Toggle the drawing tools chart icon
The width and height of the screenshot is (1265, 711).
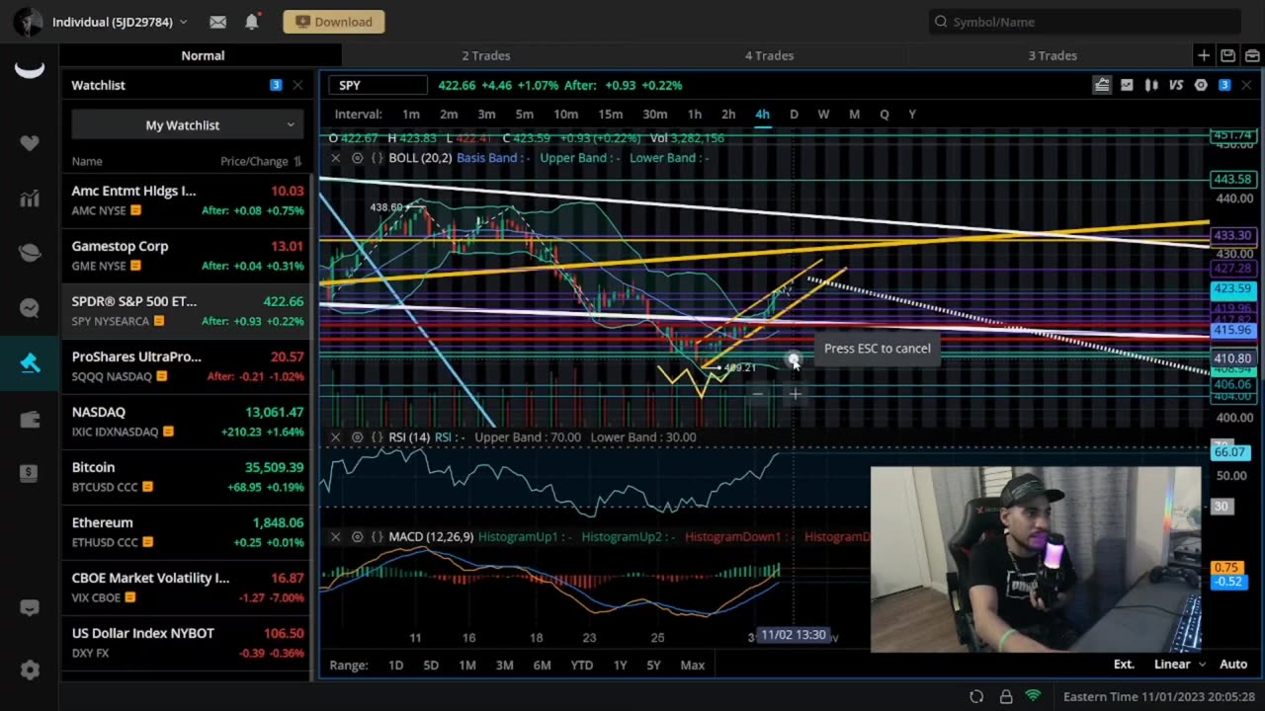click(x=1102, y=85)
